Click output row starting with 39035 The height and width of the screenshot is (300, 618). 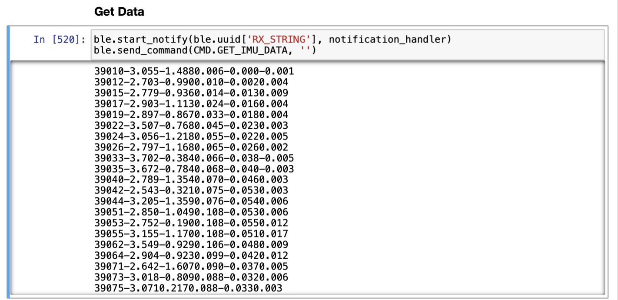(x=194, y=169)
